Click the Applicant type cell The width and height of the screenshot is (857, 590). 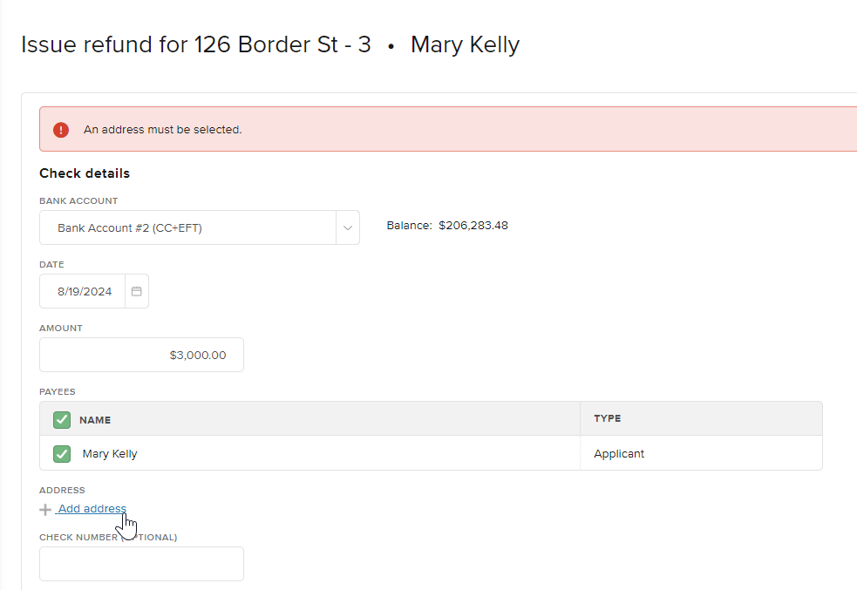pos(618,454)
